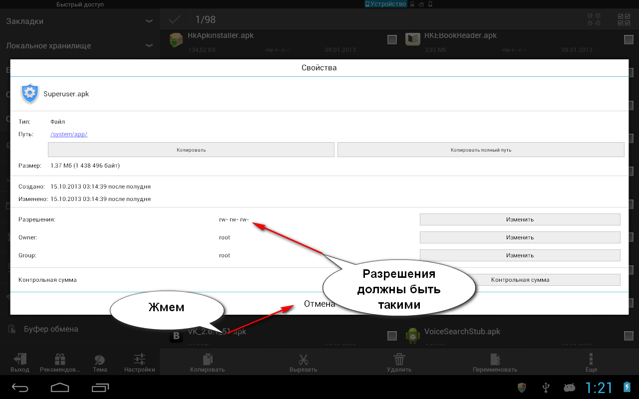
Task: Open Рекомендов. gift icon
Action: pyautogui.click(x=60, y=360)
